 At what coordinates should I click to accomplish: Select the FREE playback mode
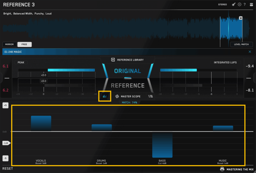point(24,44)
